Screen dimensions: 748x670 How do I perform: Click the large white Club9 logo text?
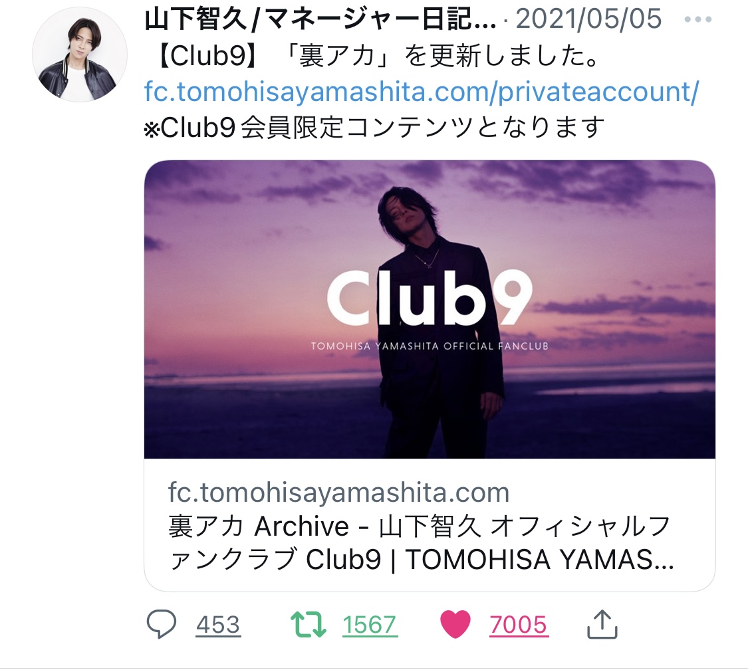coord(430,298)
